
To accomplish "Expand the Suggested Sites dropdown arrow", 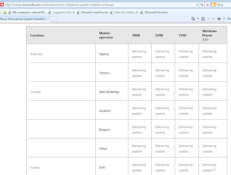I will pos(74,12).
